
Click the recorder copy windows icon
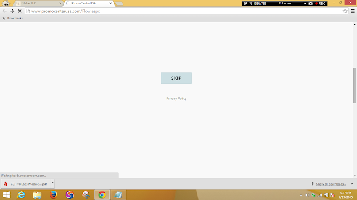[245, 3]
